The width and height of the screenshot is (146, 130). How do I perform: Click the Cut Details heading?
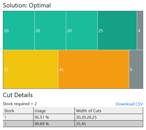18,95
